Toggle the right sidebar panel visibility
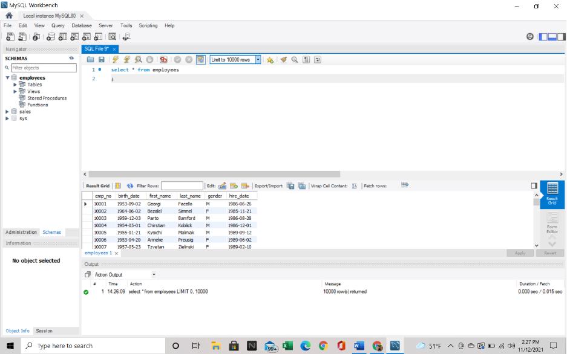 coord(561,37)
